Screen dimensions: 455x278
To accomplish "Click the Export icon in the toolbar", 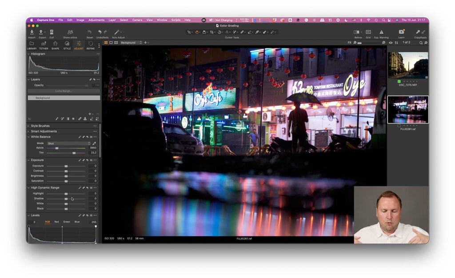I will pos(41,32).
